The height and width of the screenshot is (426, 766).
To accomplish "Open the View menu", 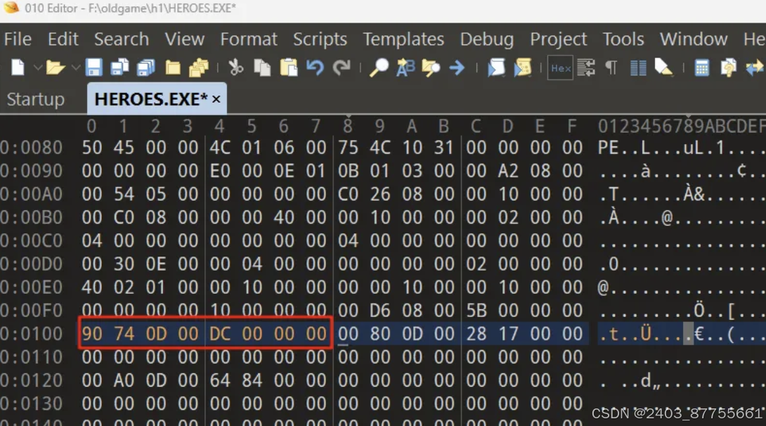I will click(184, 39).
